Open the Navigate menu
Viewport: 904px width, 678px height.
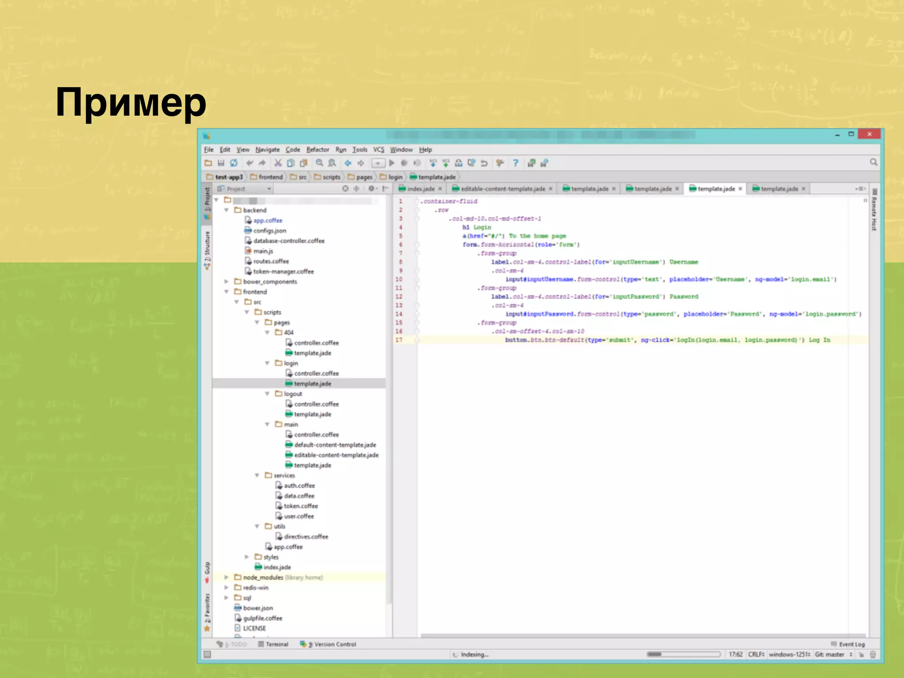click(267, 150)
